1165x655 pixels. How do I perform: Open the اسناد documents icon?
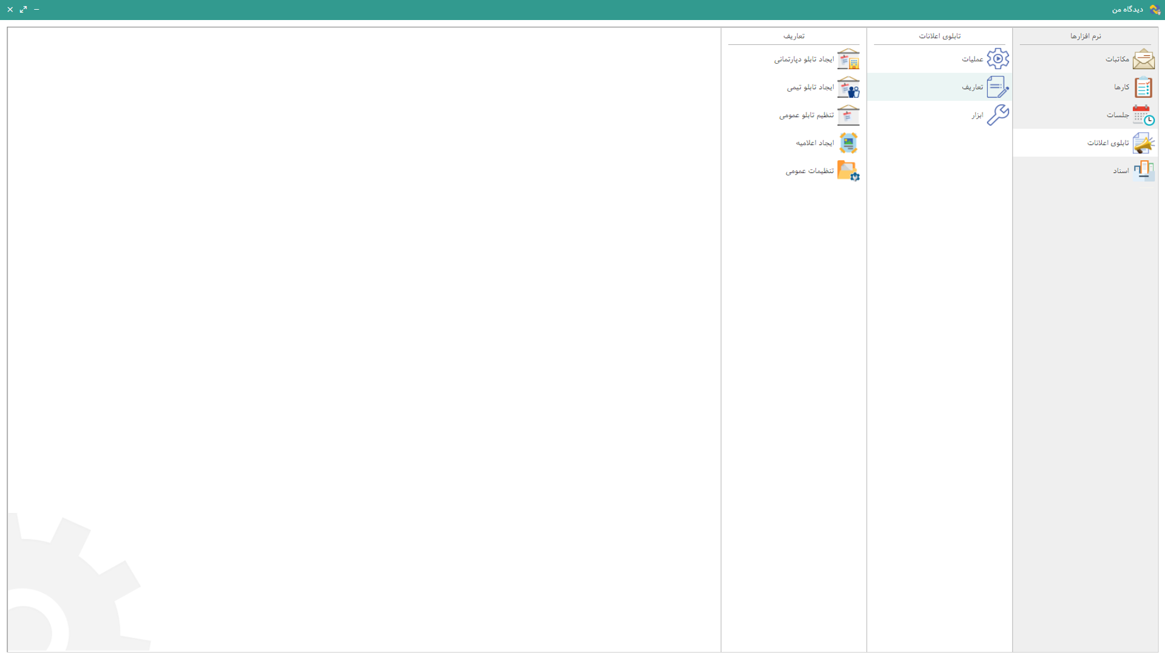[x=1143, y=170]
